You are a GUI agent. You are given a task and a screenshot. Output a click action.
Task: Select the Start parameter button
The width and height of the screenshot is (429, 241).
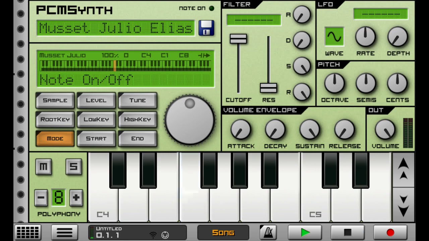point(96,138)
